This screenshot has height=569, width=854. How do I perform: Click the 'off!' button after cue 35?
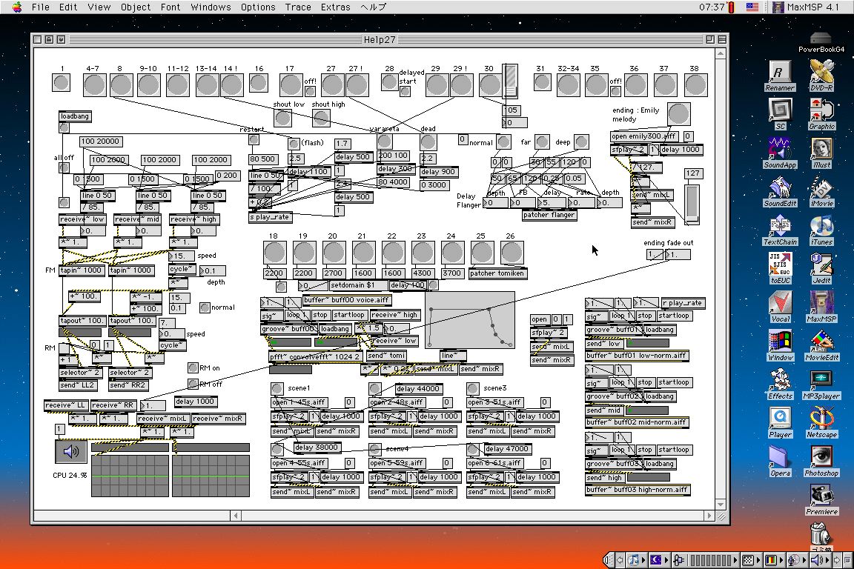pyautogui.click(x=615, y=91)
